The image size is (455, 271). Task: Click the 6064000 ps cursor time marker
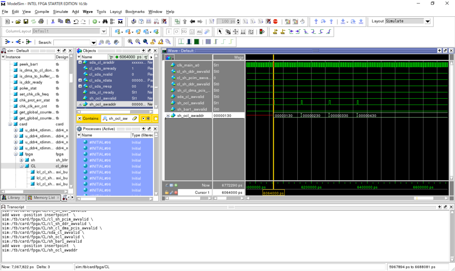[x=273, y=193]
